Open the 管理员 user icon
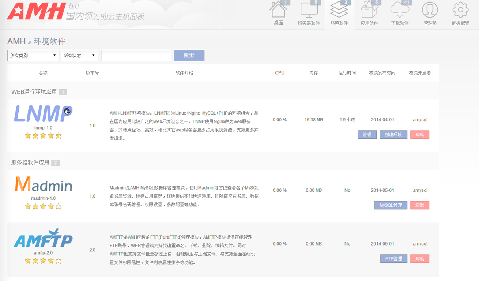This screenshot has height=281, width=479. pos(430,11)
